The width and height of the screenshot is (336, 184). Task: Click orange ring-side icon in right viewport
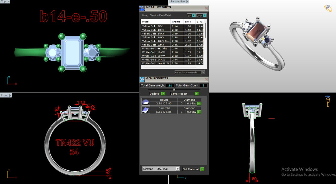(x=328, y=101)
